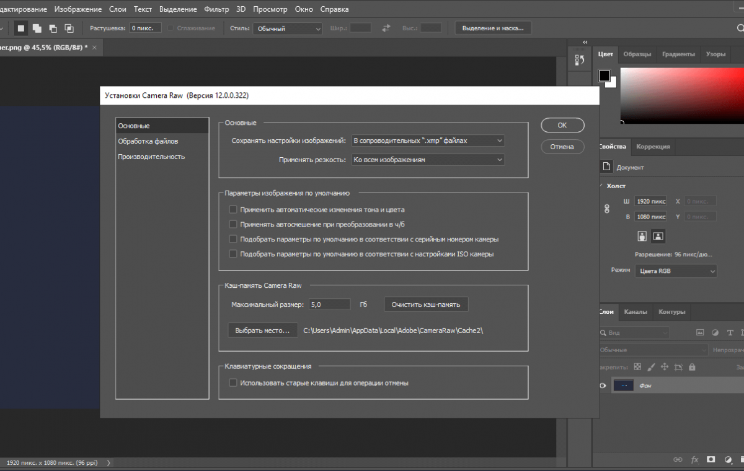
Task: Switch to the Каналы tab
Action: (635, 312)
